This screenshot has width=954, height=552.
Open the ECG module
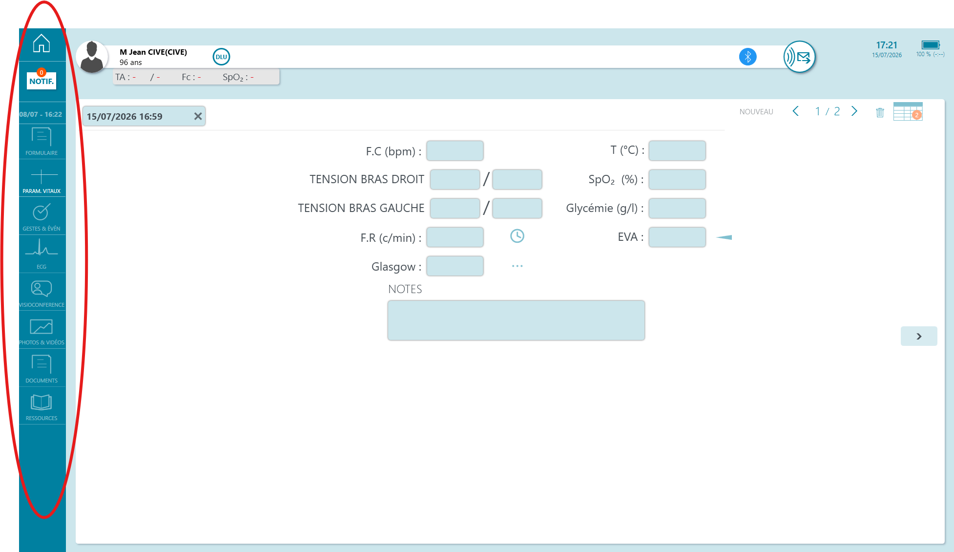click(x=41, y=255)
